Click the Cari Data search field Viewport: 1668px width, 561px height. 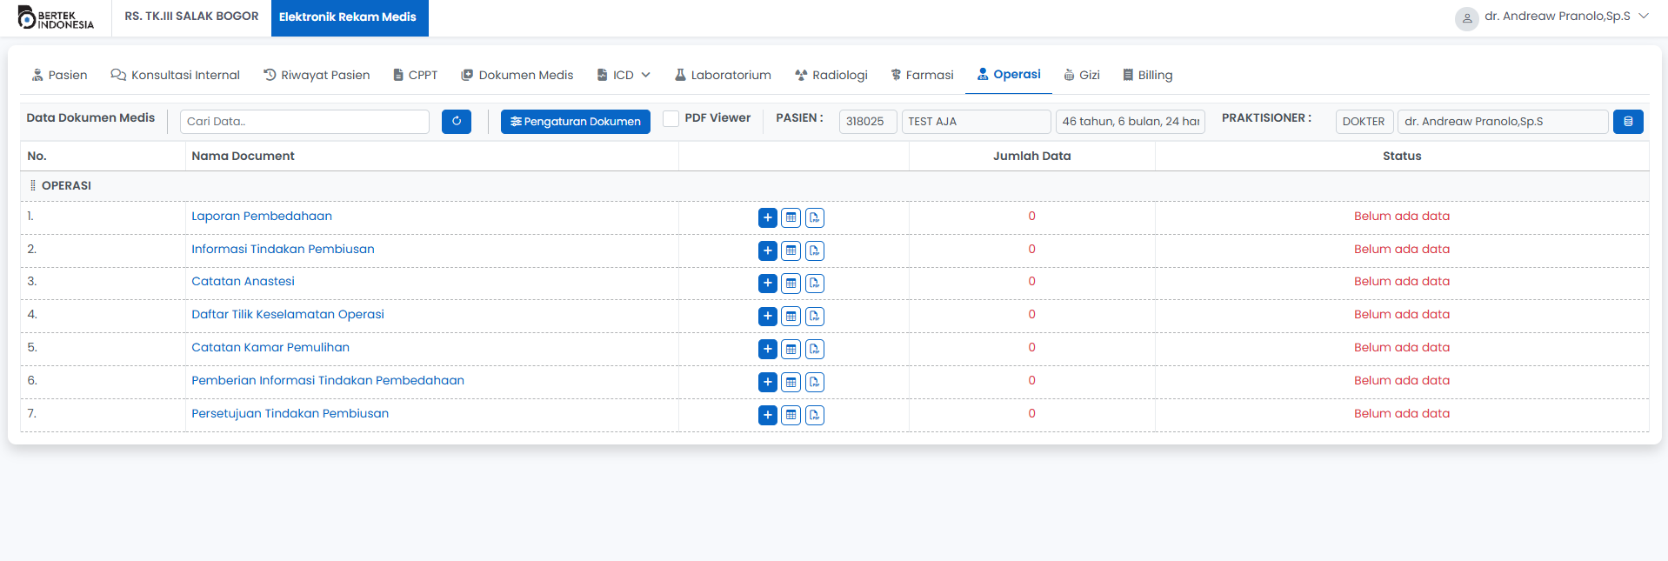(304, 122)
